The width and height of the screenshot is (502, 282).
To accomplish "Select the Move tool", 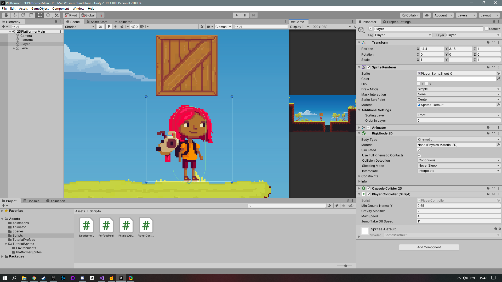I will [15, 15].
